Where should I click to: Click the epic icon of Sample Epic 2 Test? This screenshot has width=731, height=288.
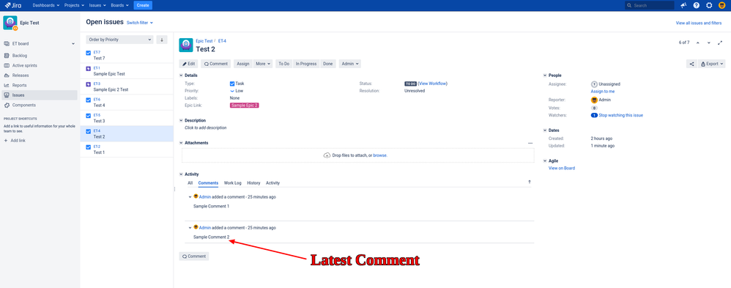(x=89, y=84)
